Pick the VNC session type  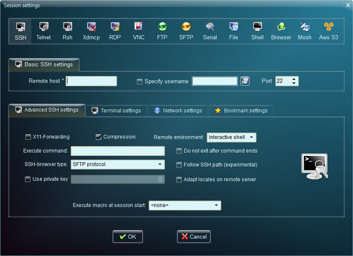tap(139, 31)
